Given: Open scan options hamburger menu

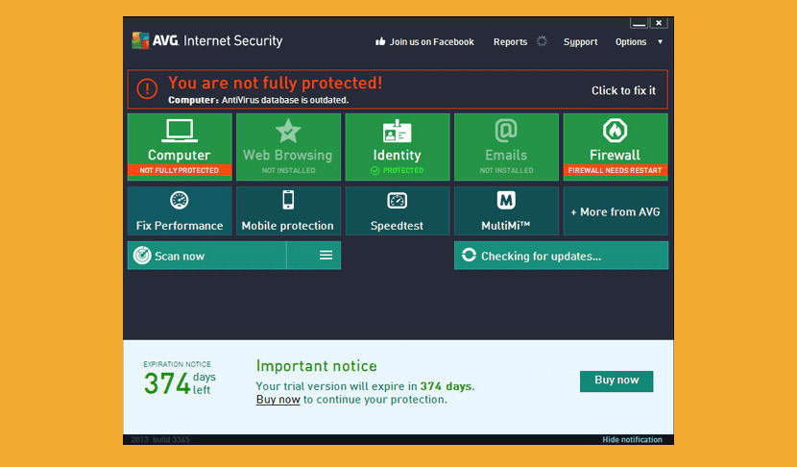Looking at the screenshot, I should (326, 256).
